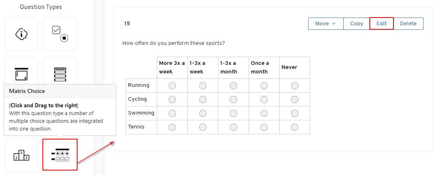440x175 pixels.
Task: Mark Cycling as '1-3x a month'
Action: (x=233, y=100)
